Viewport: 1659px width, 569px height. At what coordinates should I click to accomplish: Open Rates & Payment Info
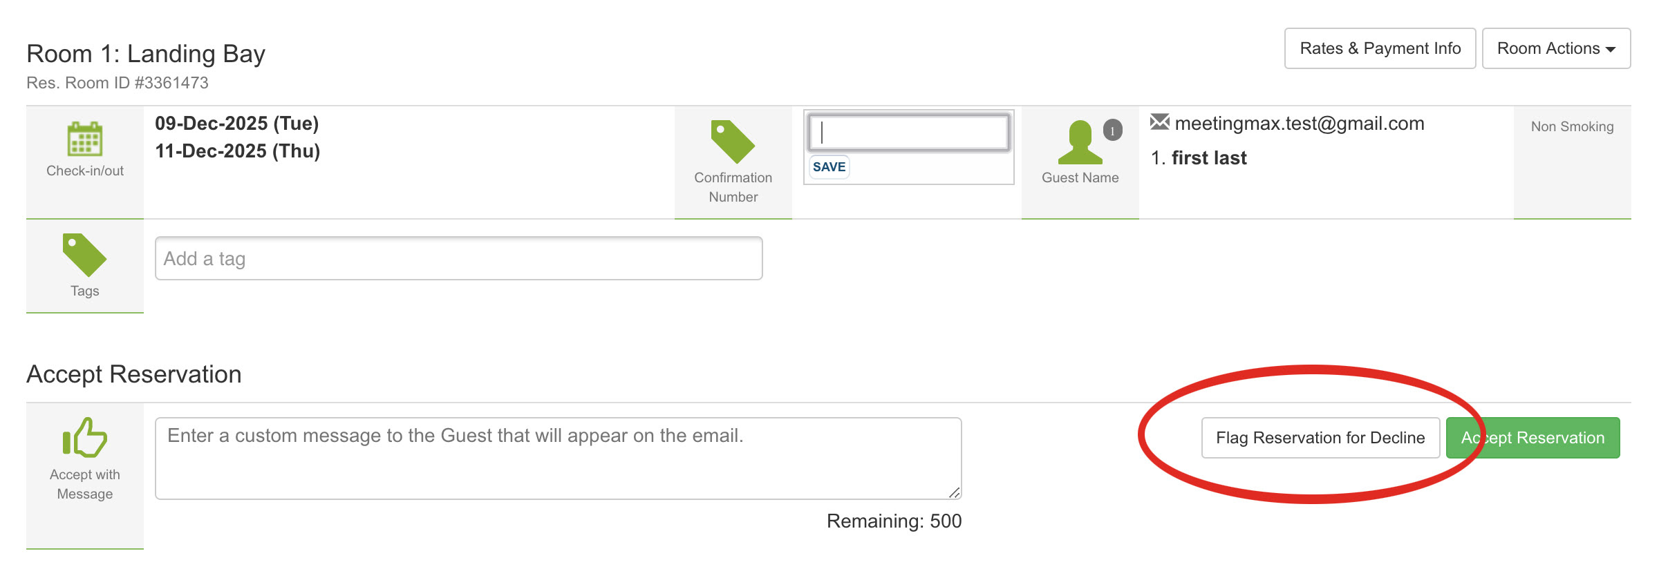(1380, 48)
